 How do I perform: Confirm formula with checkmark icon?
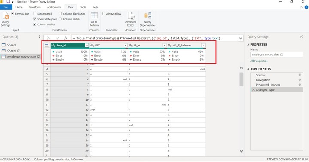click(58, 38)
